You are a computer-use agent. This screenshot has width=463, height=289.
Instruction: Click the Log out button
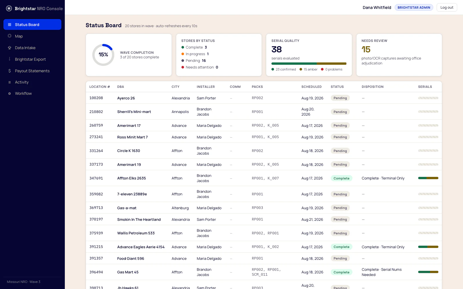tap(447, 8)
